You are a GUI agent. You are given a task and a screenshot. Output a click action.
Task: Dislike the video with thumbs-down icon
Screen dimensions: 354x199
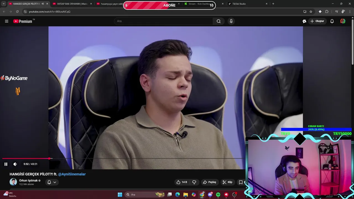coord(194,182)
